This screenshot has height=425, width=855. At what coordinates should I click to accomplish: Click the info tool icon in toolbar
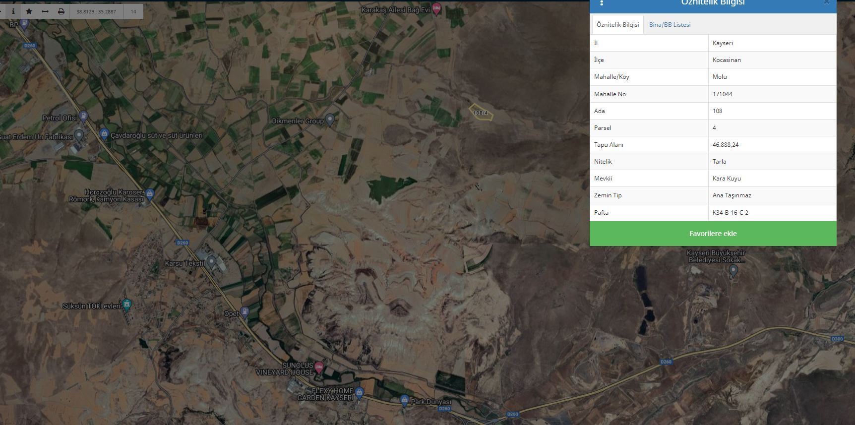tap(13, 11)
